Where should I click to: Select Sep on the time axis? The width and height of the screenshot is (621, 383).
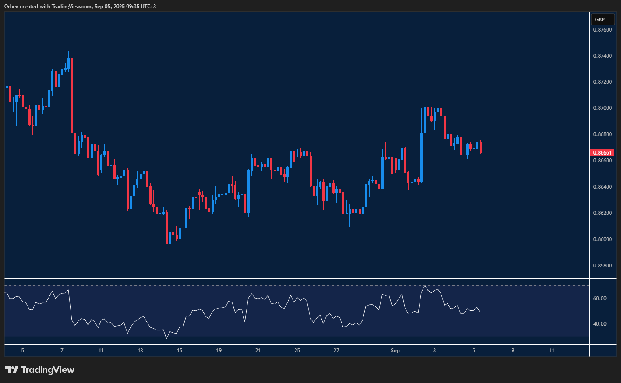(x=395, y=350)
